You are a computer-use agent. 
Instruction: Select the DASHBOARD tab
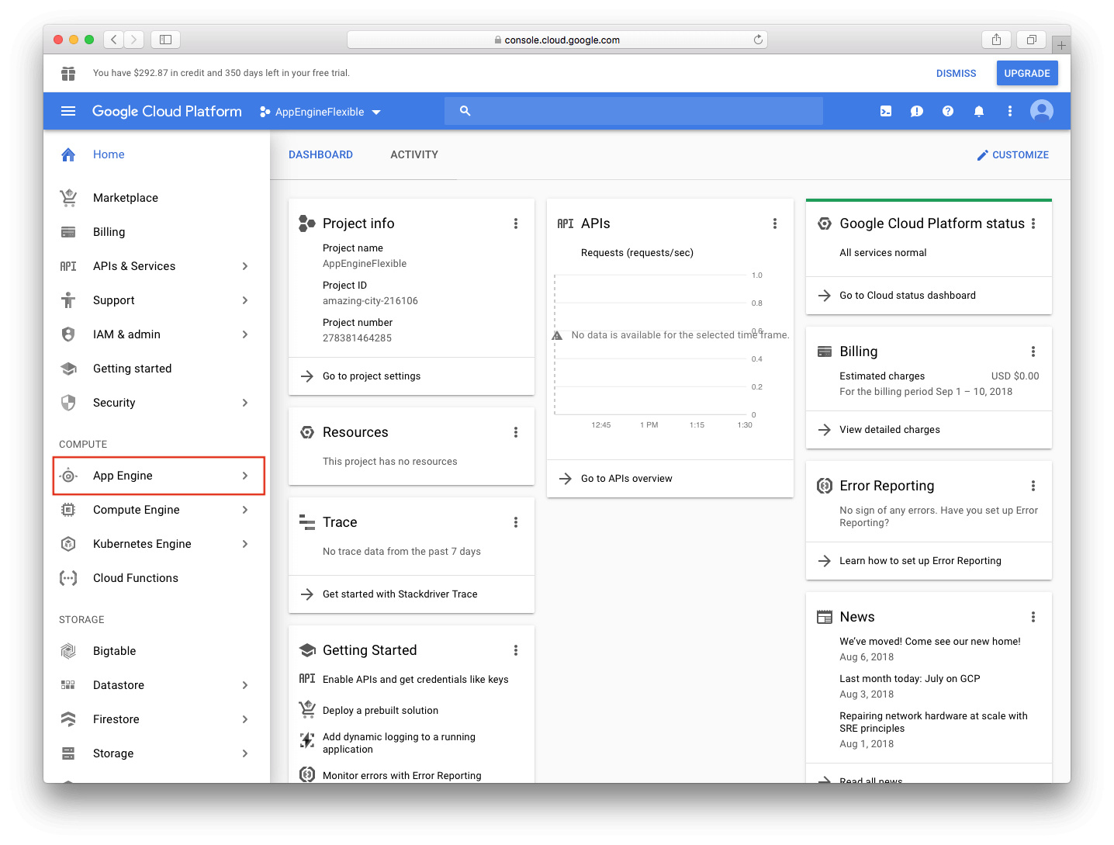(x=320, y=154)
